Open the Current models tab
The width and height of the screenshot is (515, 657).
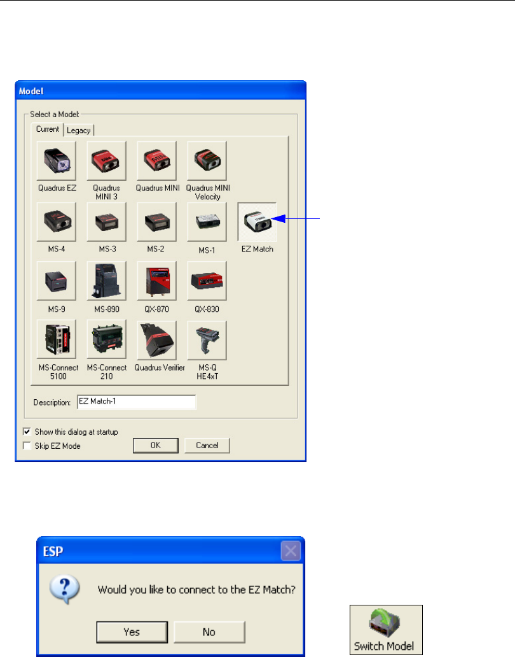click(x=47, y=129)
